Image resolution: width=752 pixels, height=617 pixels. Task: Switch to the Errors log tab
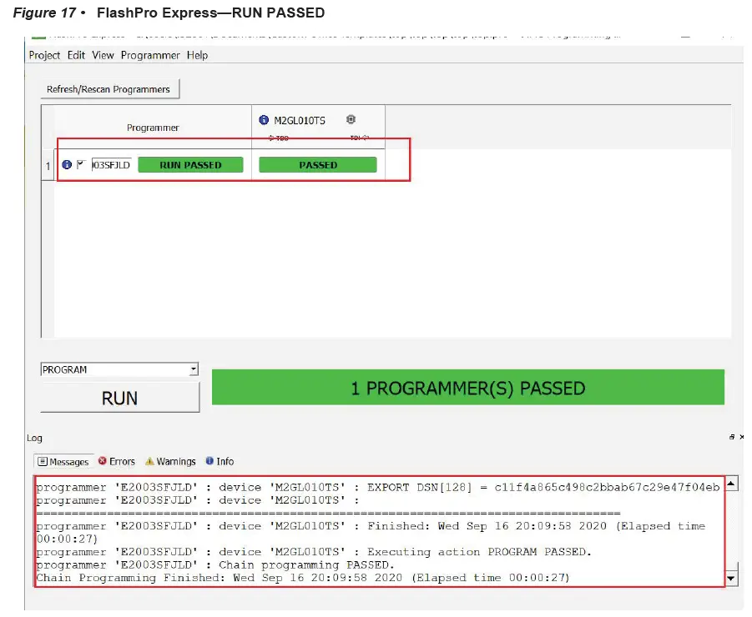point(117,461)
